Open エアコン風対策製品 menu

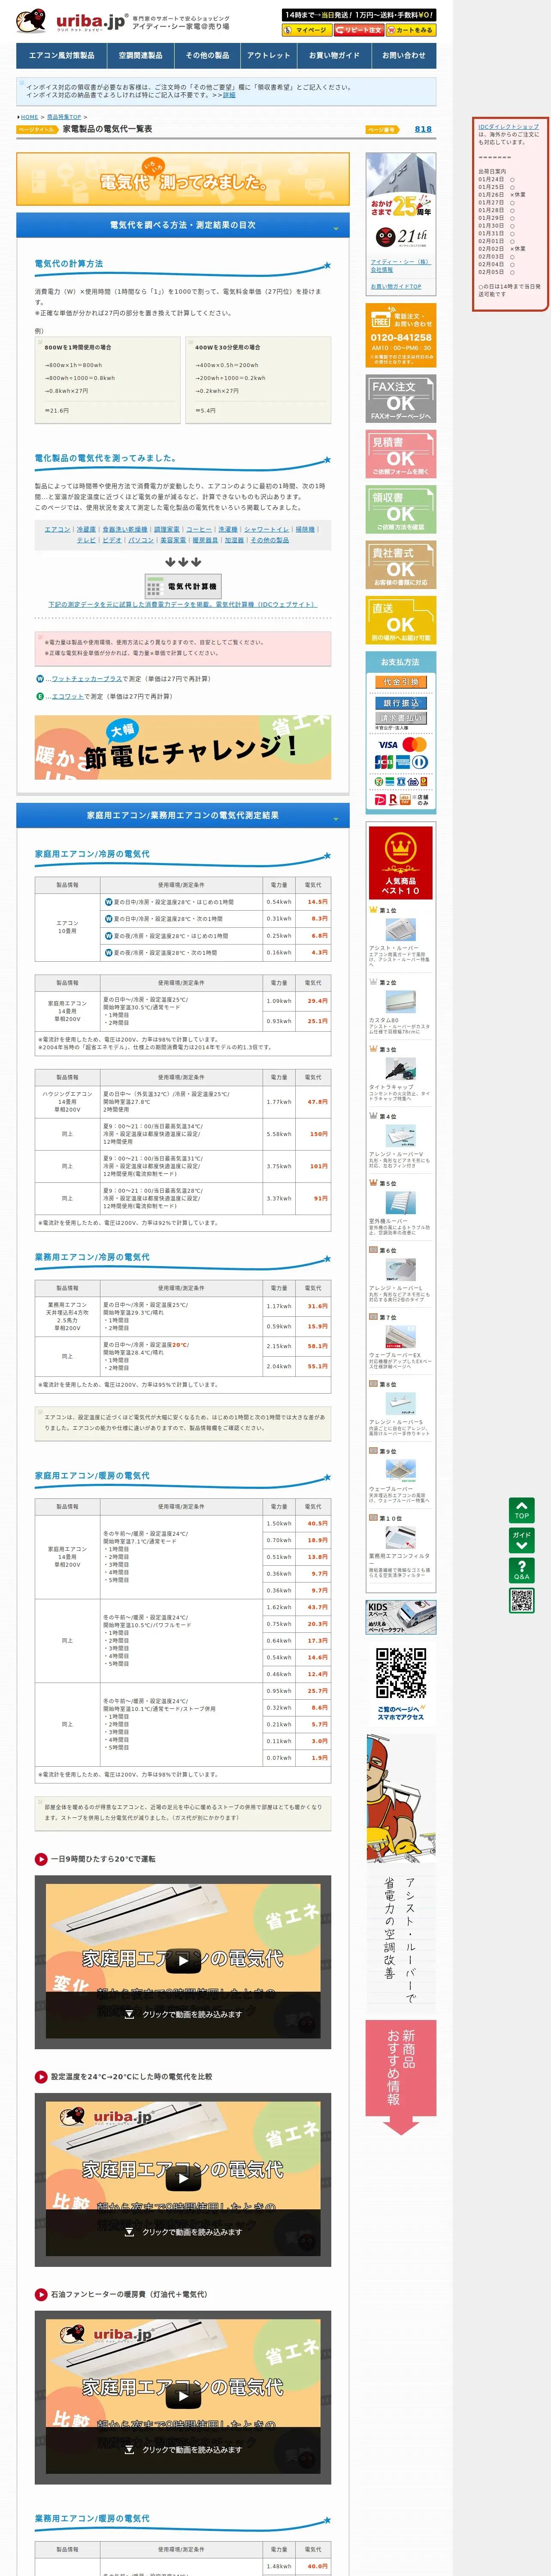click(x=61, y=56)
